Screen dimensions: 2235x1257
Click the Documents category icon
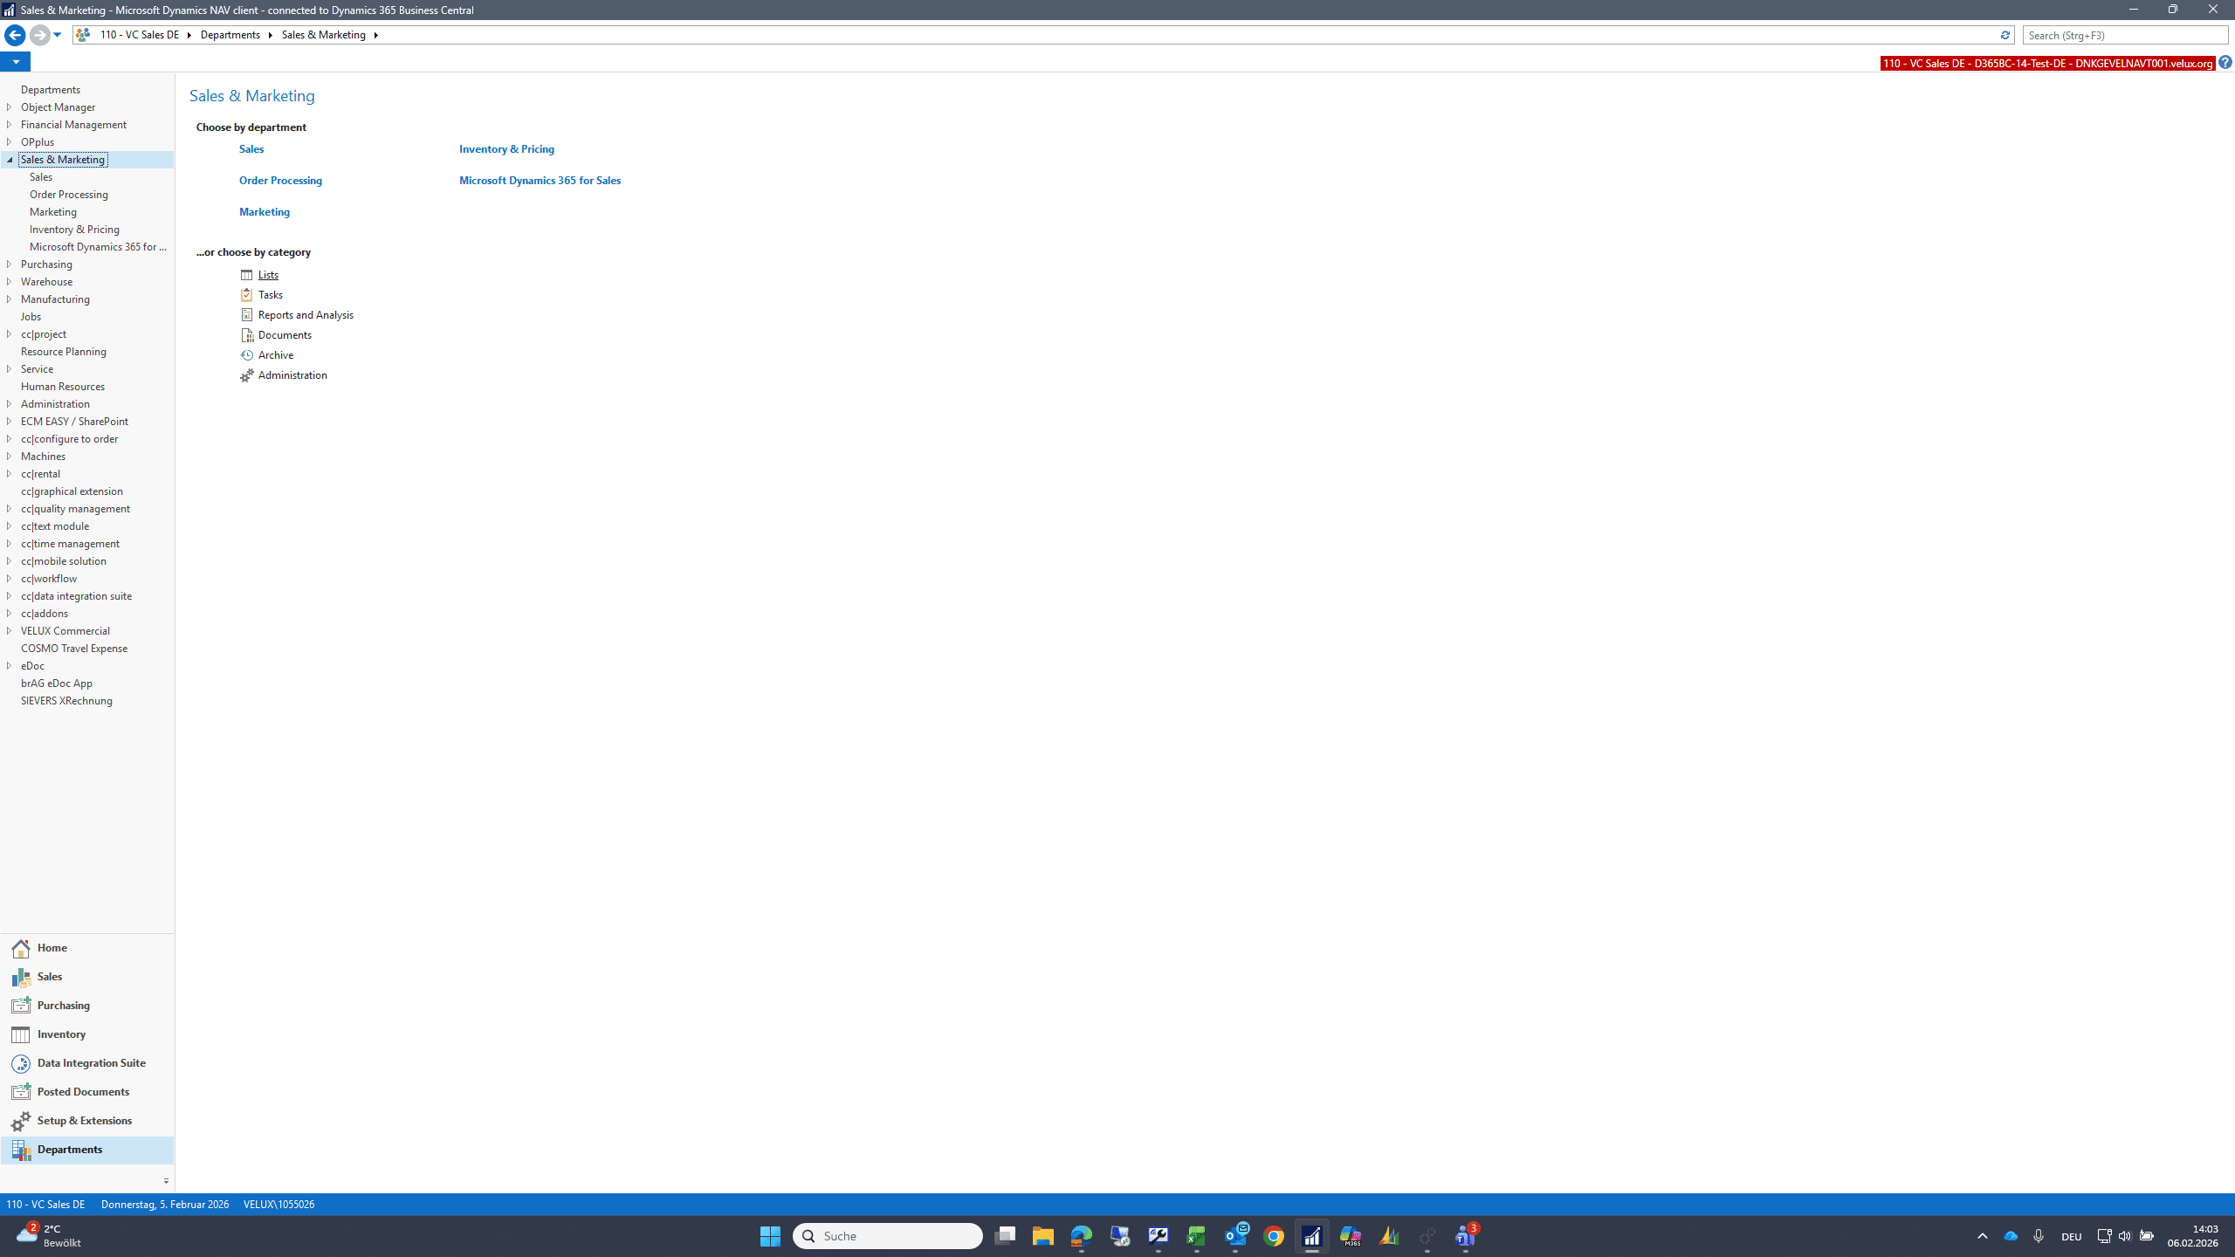click(x=247, y=335)
